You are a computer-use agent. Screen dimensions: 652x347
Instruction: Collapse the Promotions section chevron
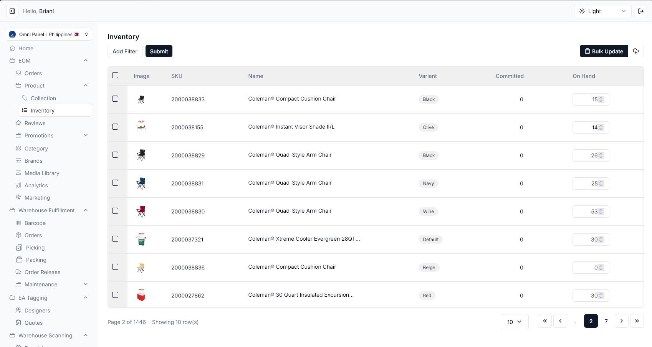point(85,135)
